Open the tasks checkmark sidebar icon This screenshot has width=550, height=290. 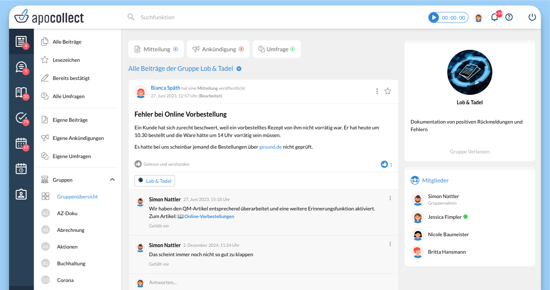(x=21, y=118)
